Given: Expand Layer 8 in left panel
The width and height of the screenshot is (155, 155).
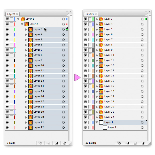Looking at the screenshot, I should pos(26,55).
